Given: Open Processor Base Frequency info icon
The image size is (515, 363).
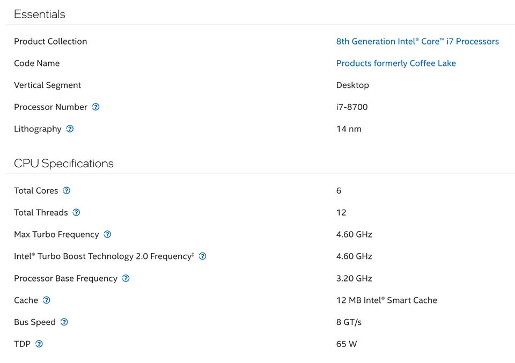Looking at the screenshot, I should coord(126,278).
